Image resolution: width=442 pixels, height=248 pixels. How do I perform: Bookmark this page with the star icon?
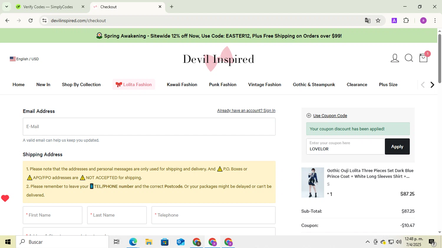point(378,21)
